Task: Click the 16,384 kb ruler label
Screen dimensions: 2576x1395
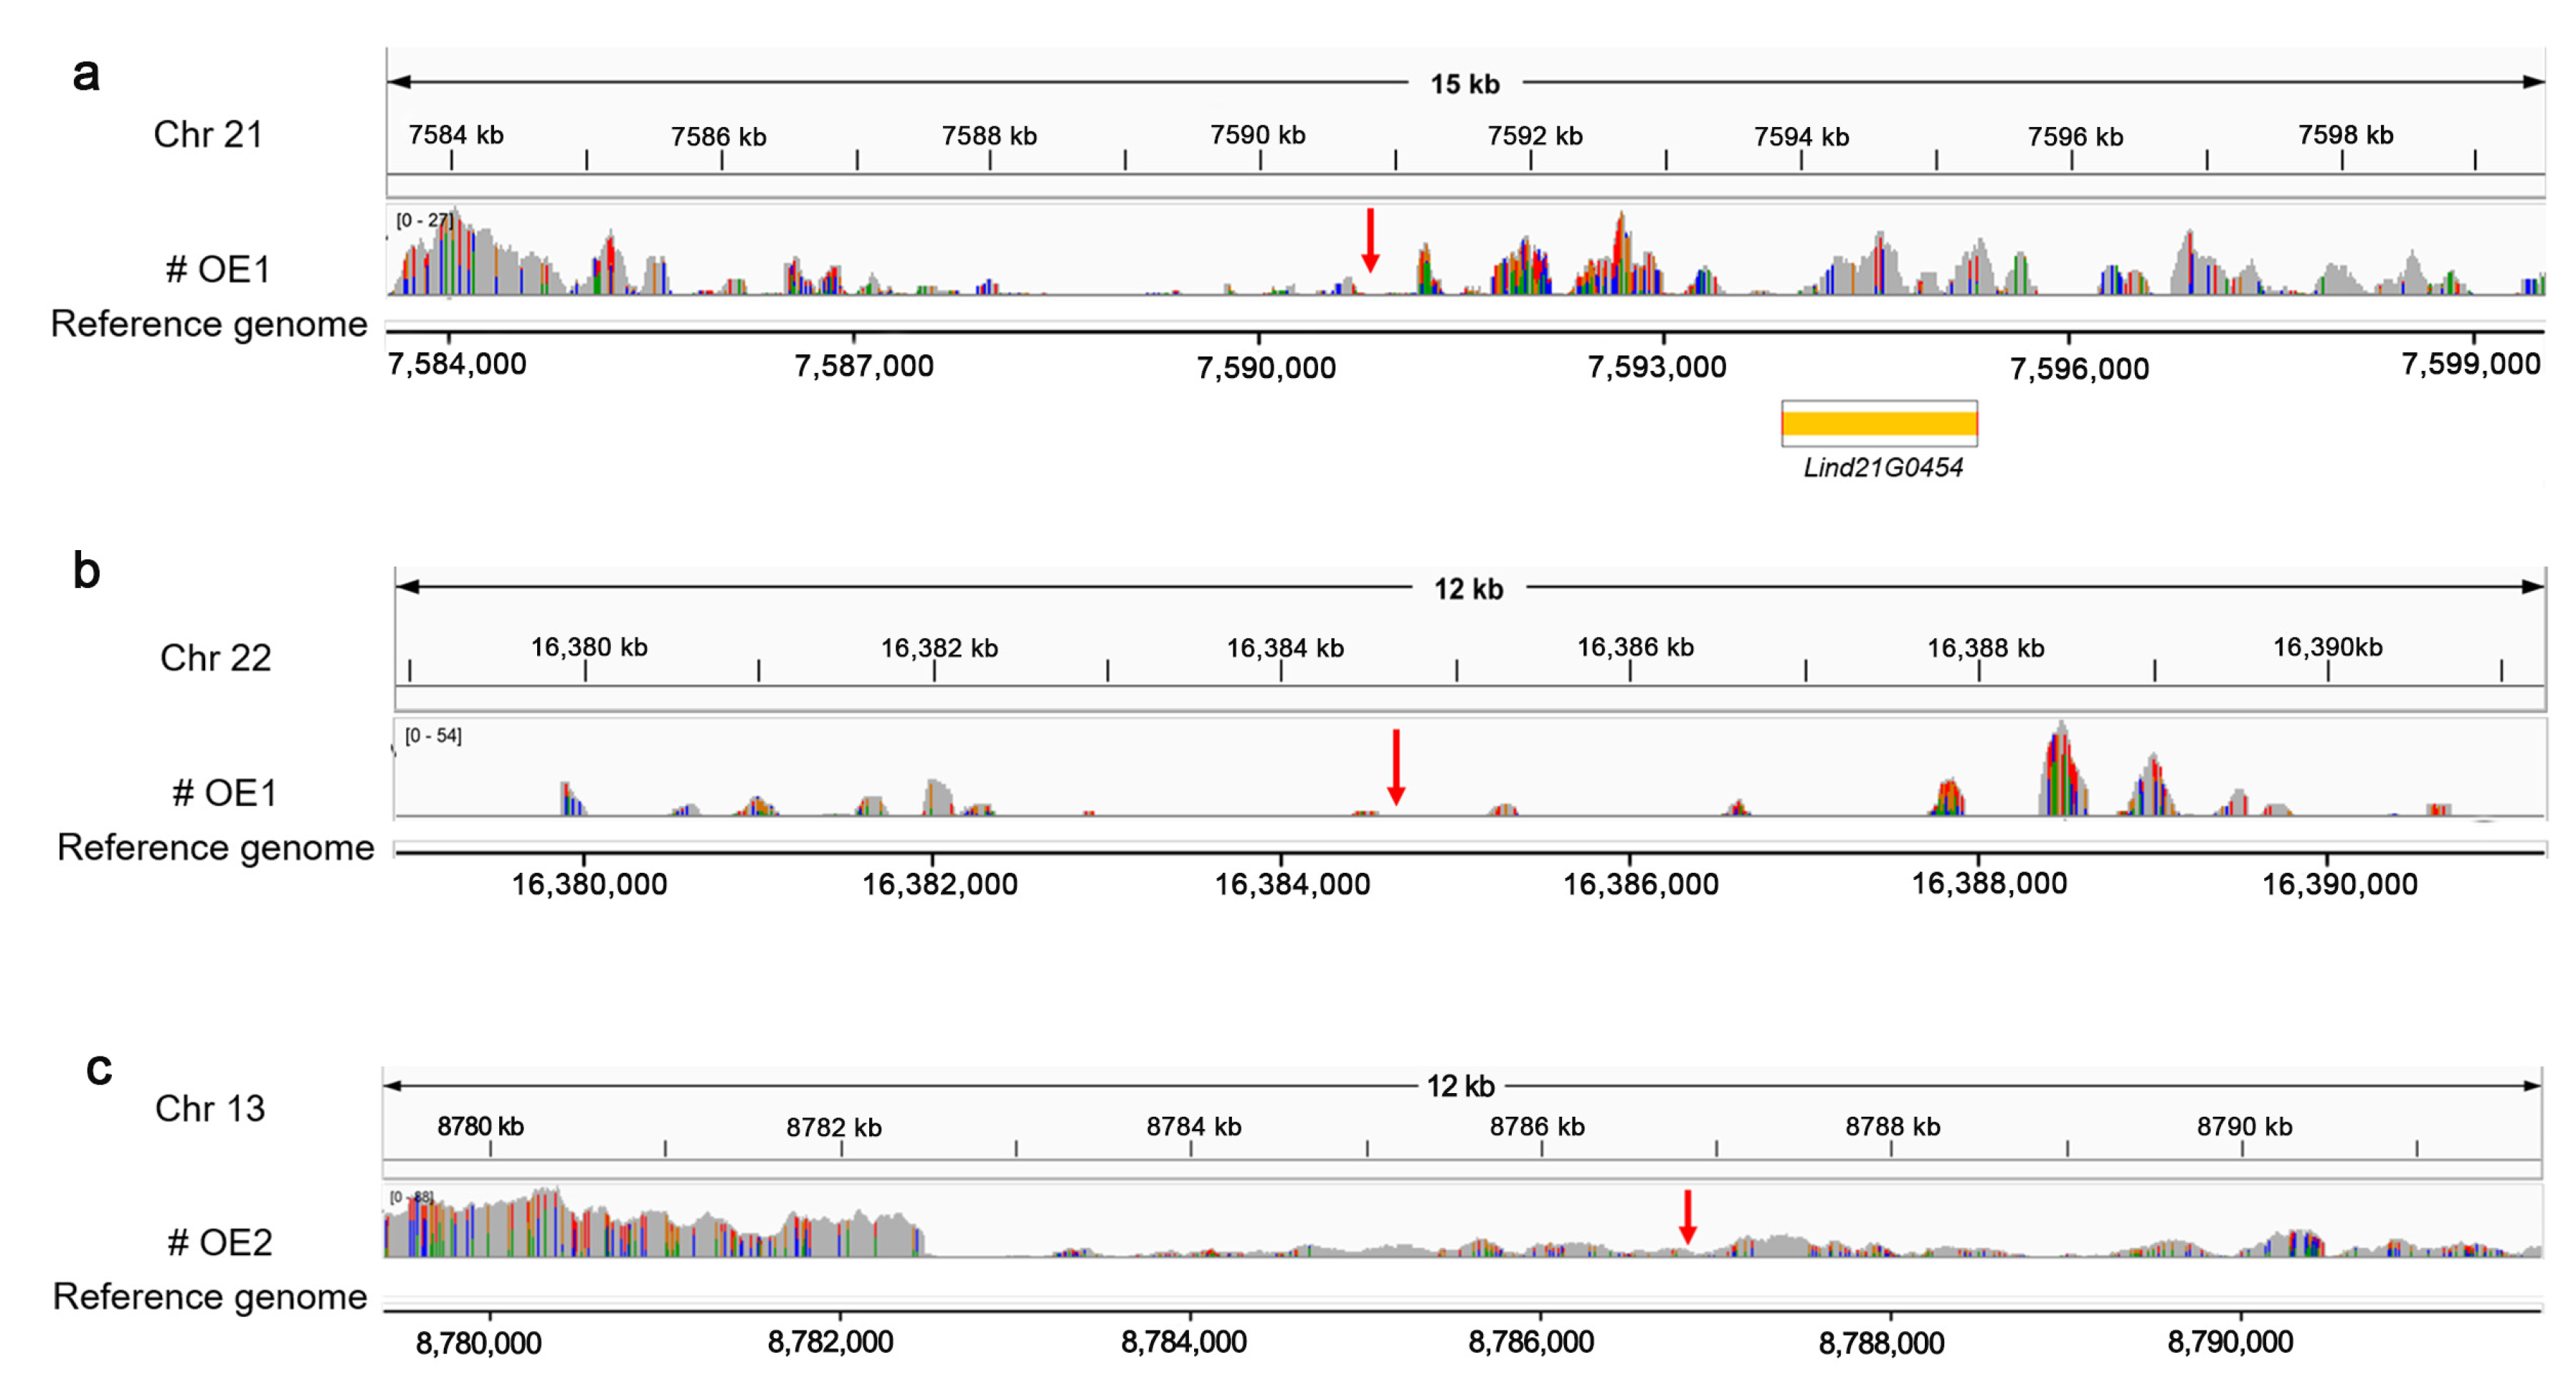Action: coord(1285,648)
